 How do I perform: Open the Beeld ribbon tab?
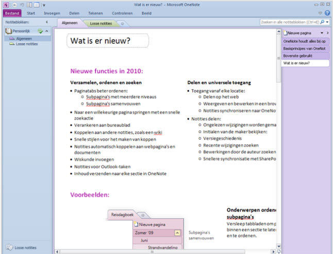pos(146,13)
